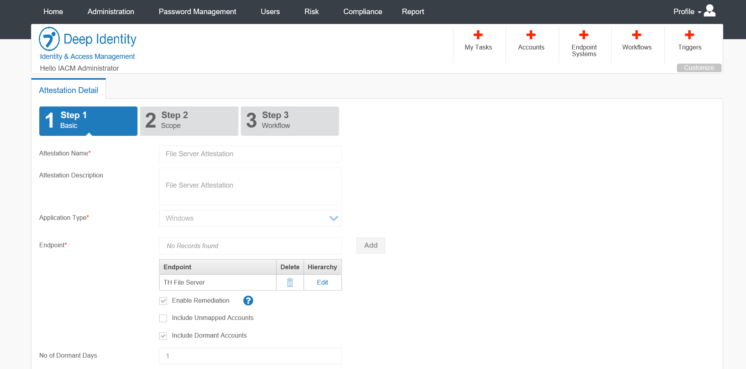Click the Add endpoint button
This screenshot has width=746, height=369.
(370, 245)
